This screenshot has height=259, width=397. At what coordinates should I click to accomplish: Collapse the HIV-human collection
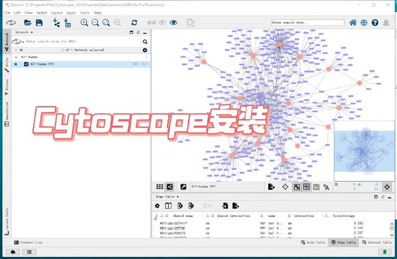pyautogui.click(x=16, y=57)
